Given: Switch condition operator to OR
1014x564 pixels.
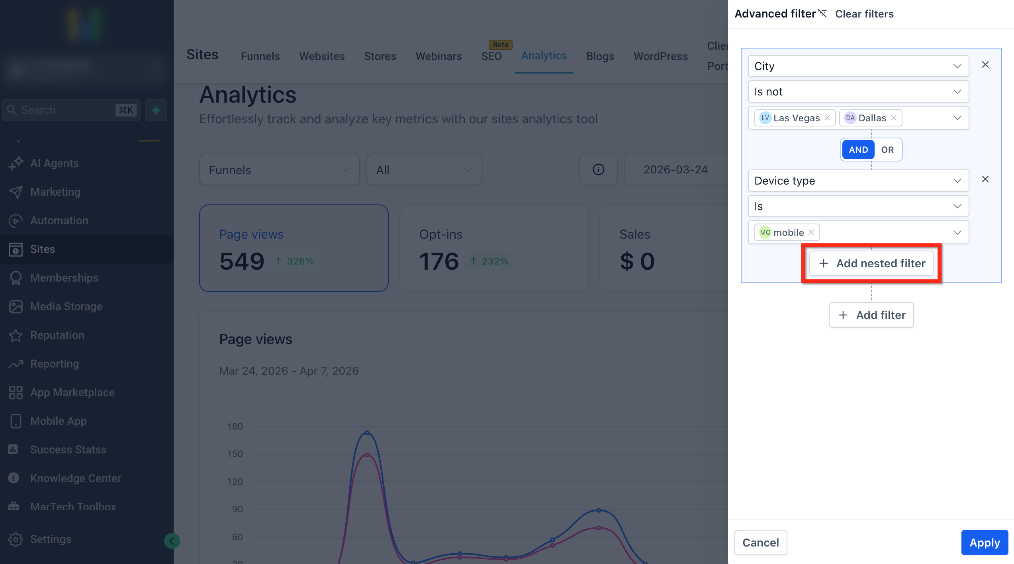Looking at the screenshot, I should pyautogui.click(x=887, y=150).
